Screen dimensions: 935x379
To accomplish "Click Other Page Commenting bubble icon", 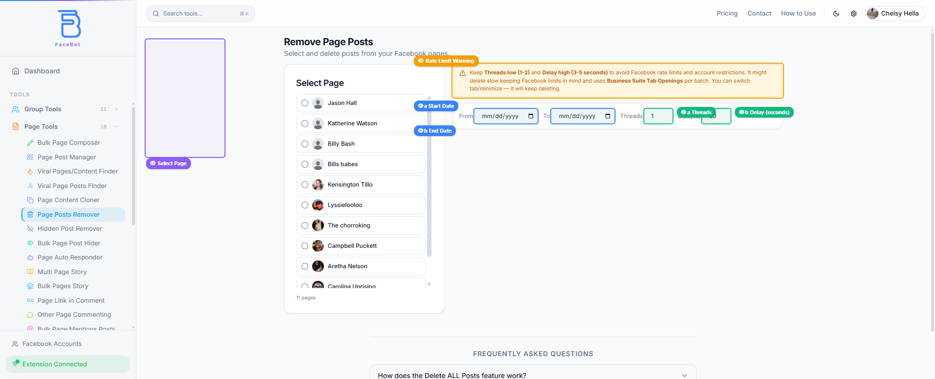I will coord(30,315).
